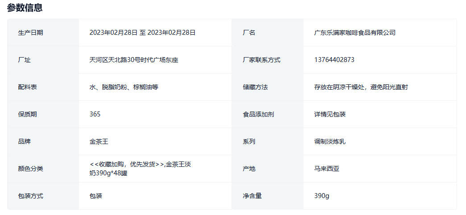The image size is (466, 215).
Task: Click the net content value 390g
Action: (321, 196)
